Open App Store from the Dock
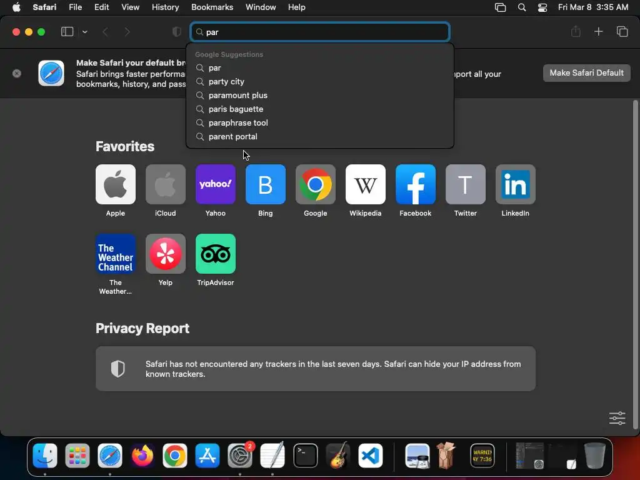Screen dimensions: 640x480 tap(207, 456)
